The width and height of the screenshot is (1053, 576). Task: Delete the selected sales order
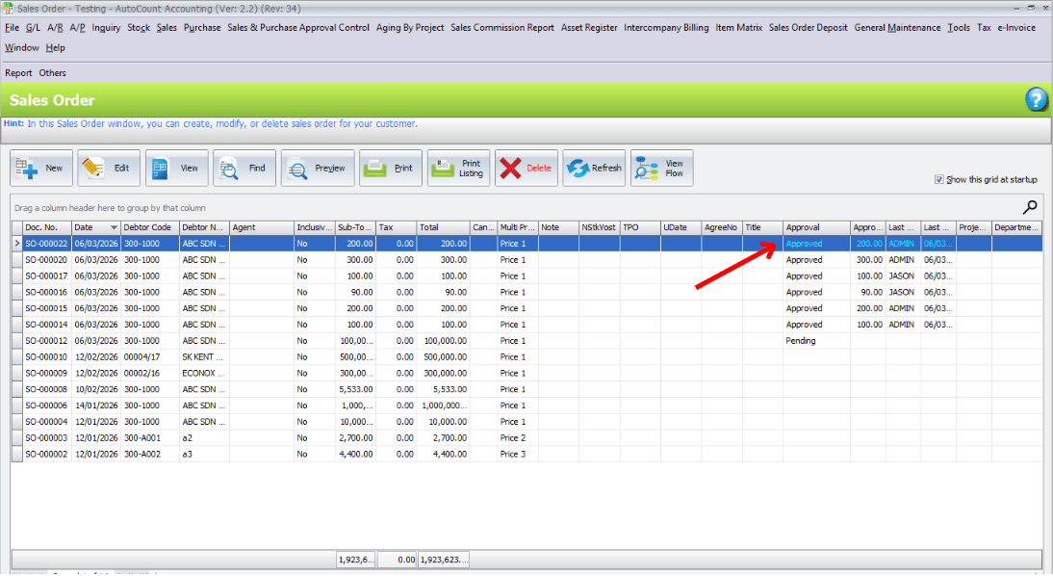511,169
